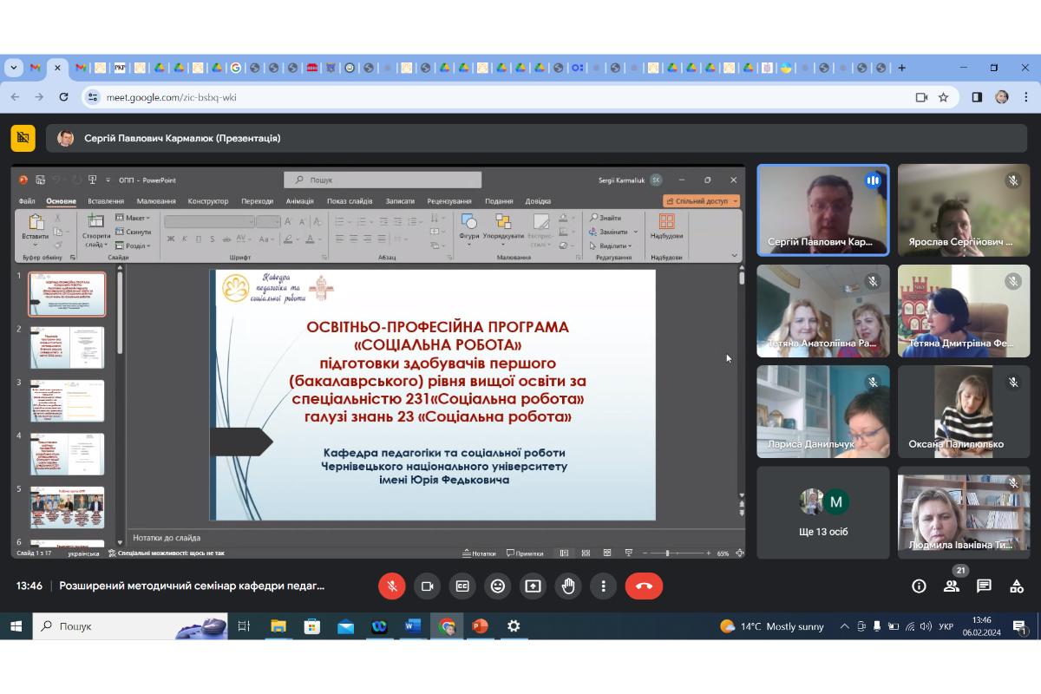
Task: Select slide 3 thumbnail in PowerPoint
Action: [67, 401]
